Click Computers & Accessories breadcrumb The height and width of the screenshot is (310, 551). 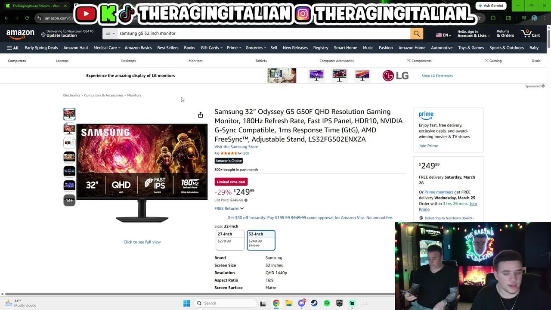104,95
